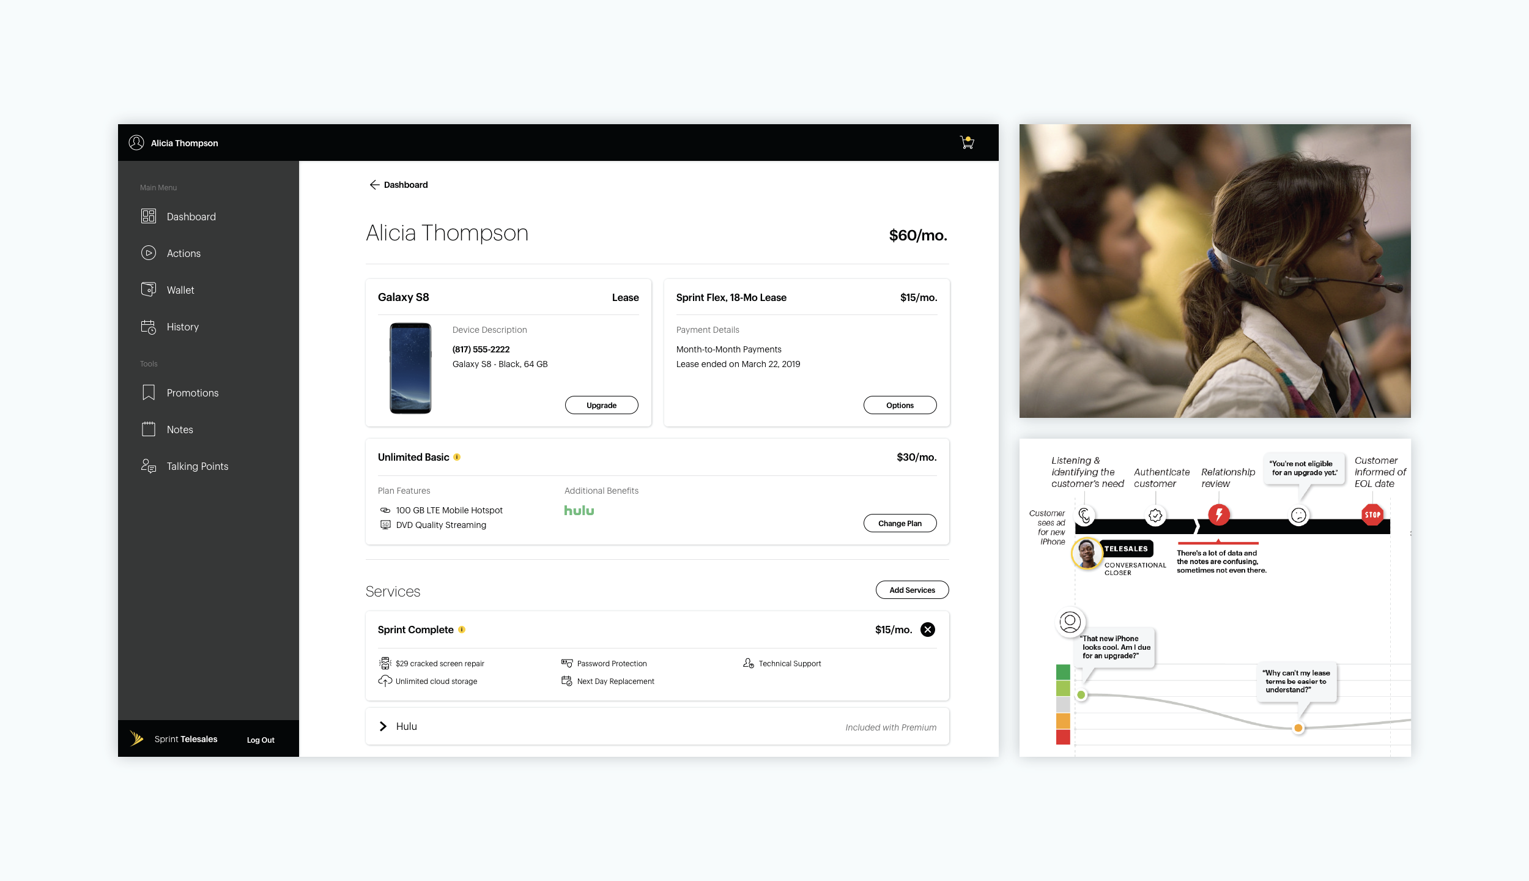Remove the Sprint Complete service

(928, 629)
